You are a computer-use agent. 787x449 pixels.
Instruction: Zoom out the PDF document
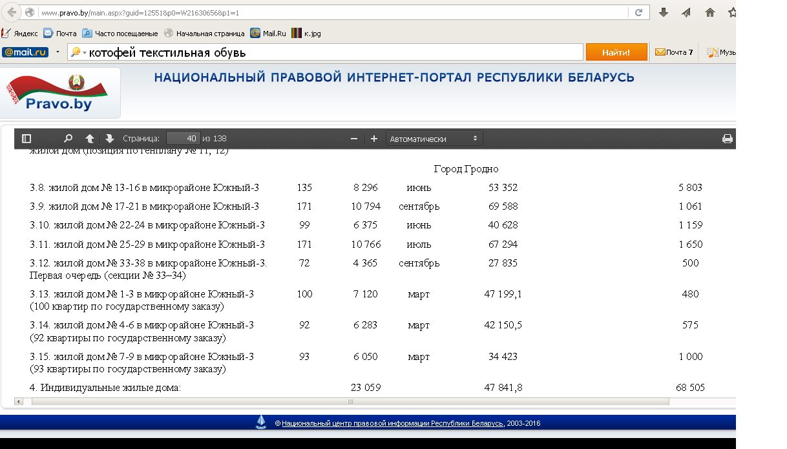click(353, 139)
